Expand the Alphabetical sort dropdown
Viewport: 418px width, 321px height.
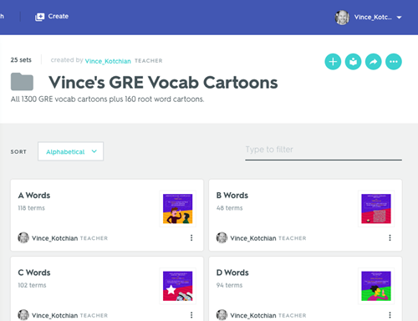click(70, 151)
